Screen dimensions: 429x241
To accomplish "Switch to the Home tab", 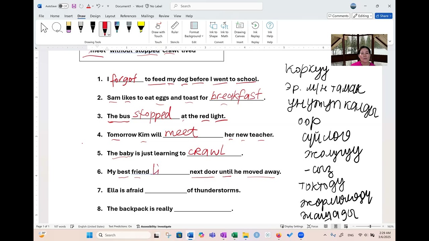I will (55, 16).
